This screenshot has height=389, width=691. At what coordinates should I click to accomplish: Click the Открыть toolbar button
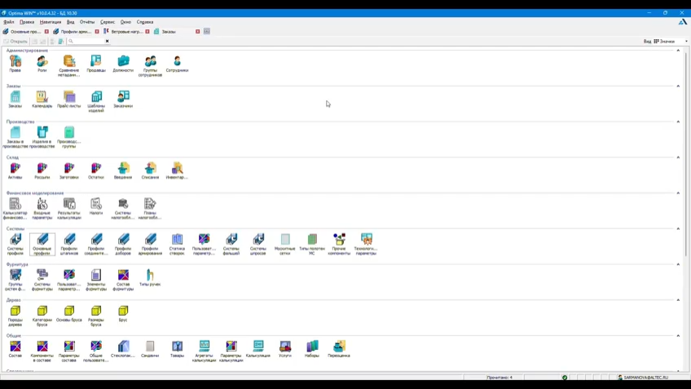pyautogui.click(x=15, y=42)
